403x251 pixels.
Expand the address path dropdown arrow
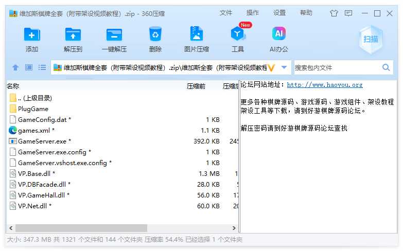pyautogui.click(x=284, y=67)
